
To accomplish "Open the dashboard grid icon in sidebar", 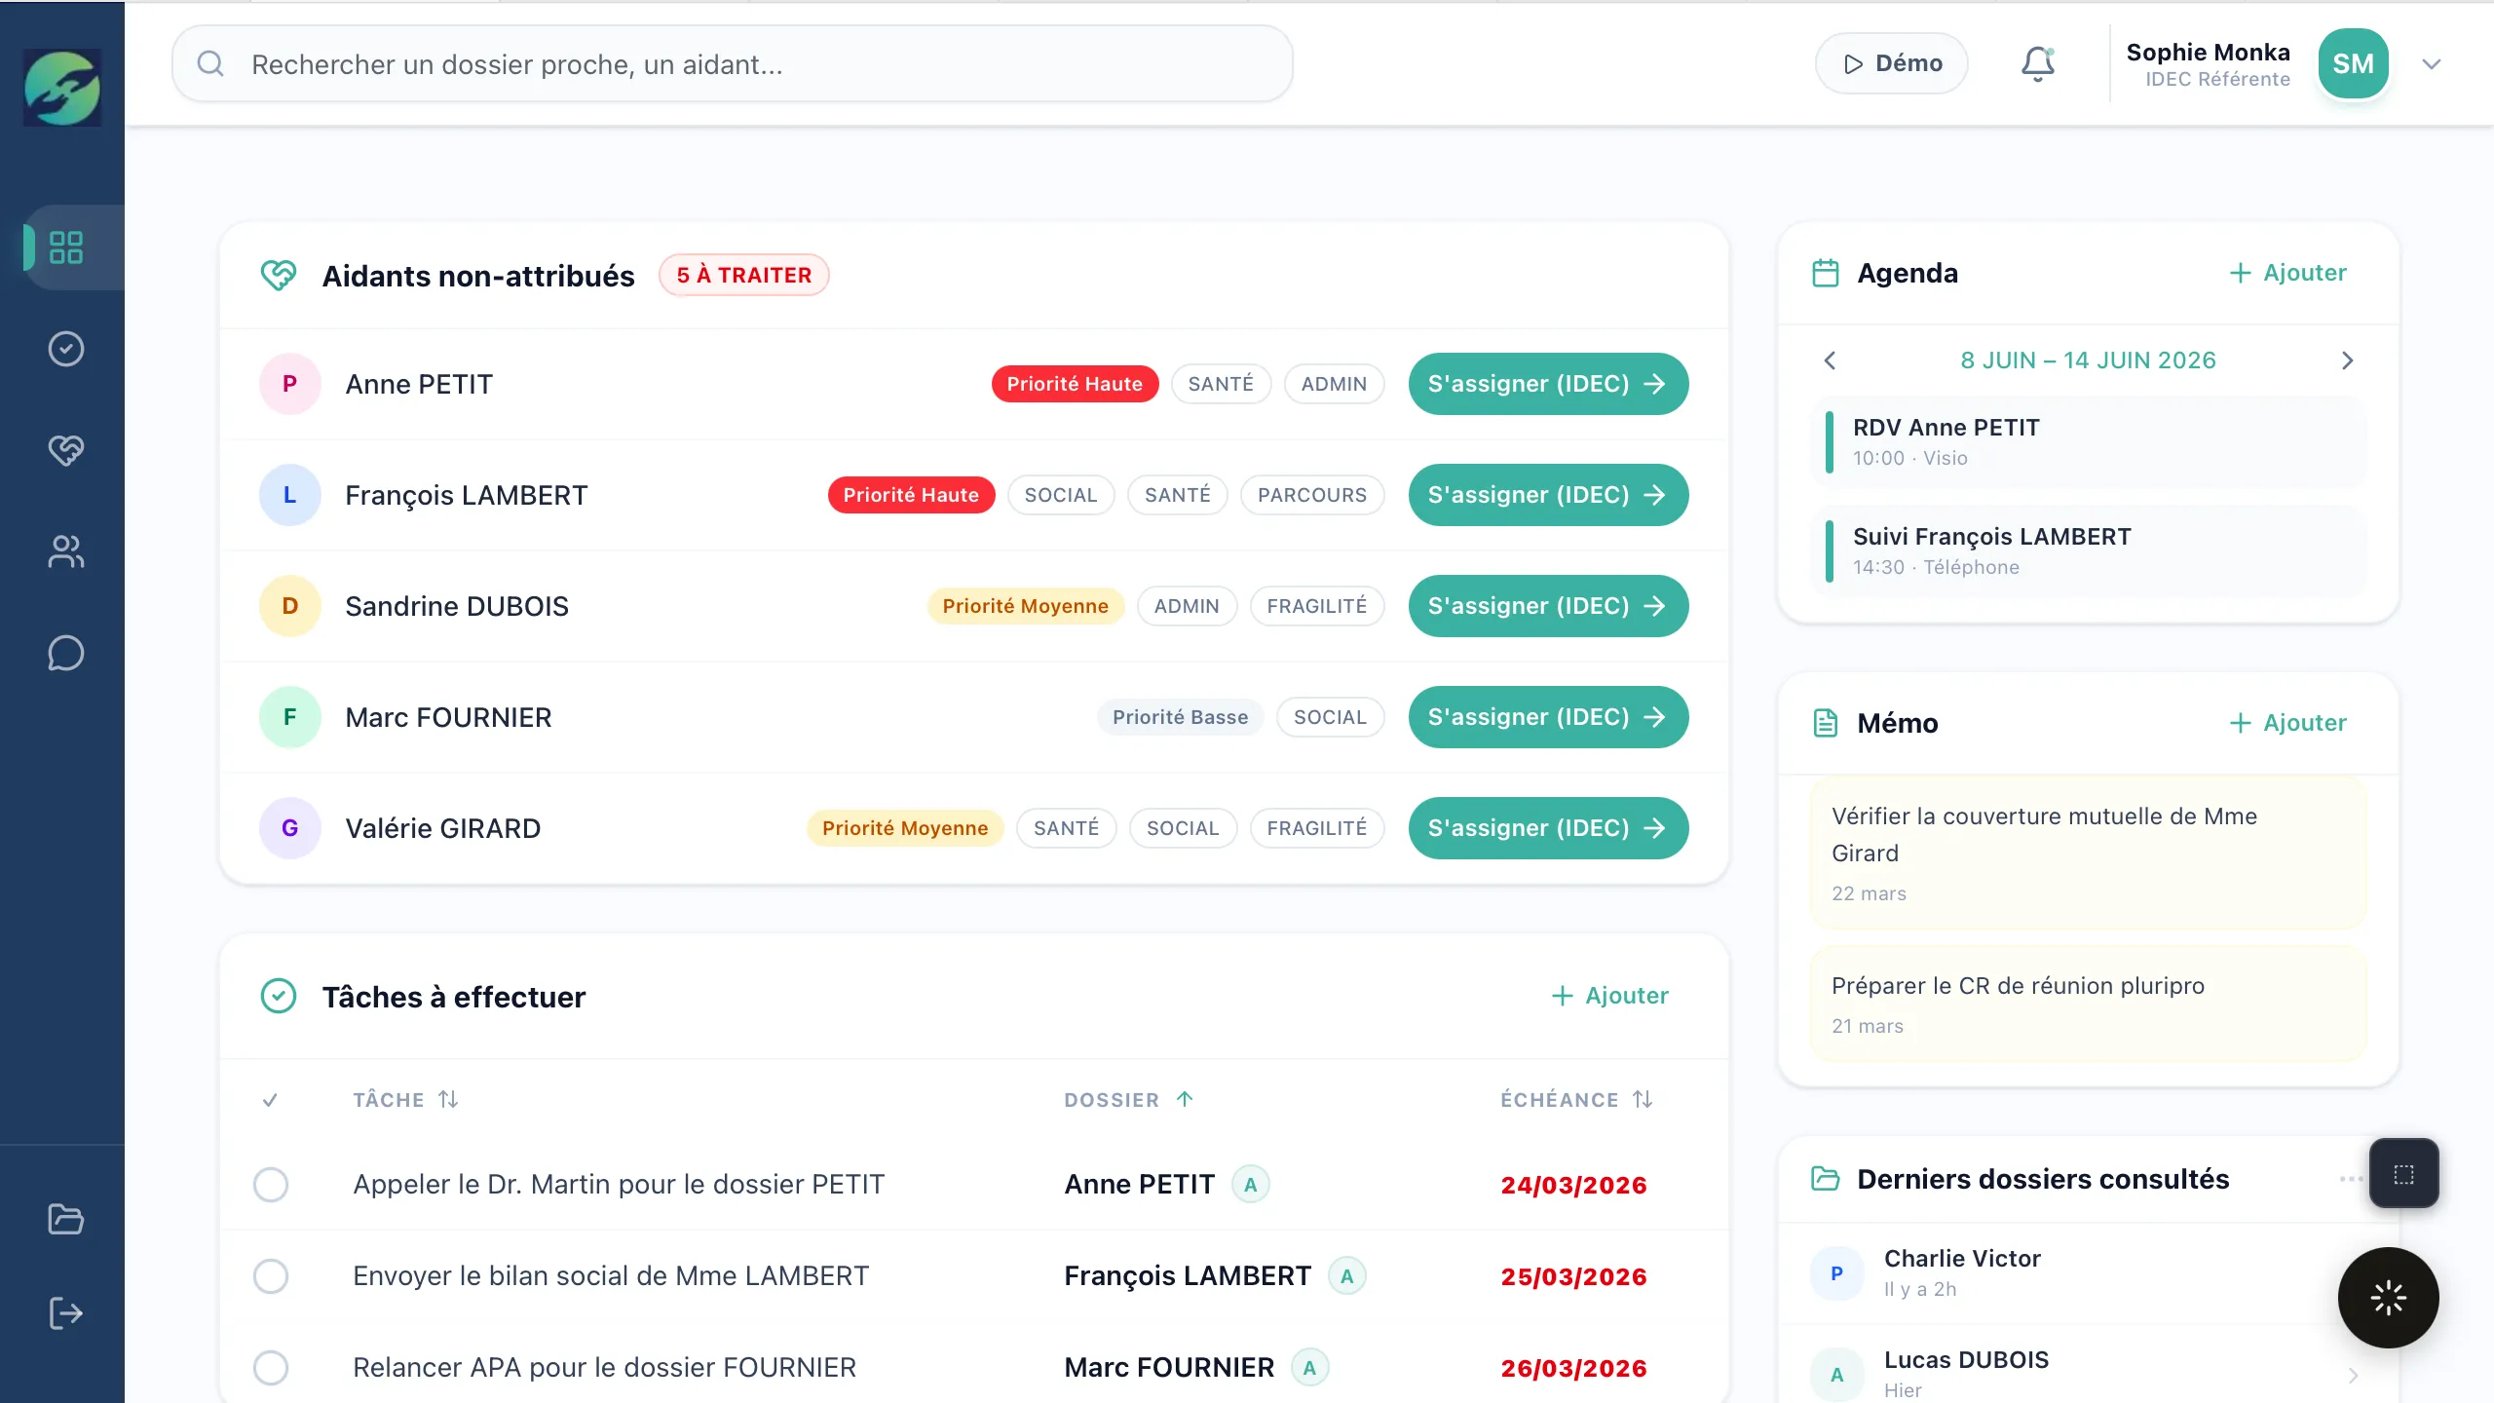I will click(65, 247).
